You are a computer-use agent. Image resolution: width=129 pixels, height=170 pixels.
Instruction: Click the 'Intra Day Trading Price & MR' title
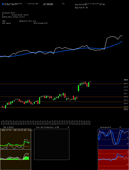tap(47, 127)
